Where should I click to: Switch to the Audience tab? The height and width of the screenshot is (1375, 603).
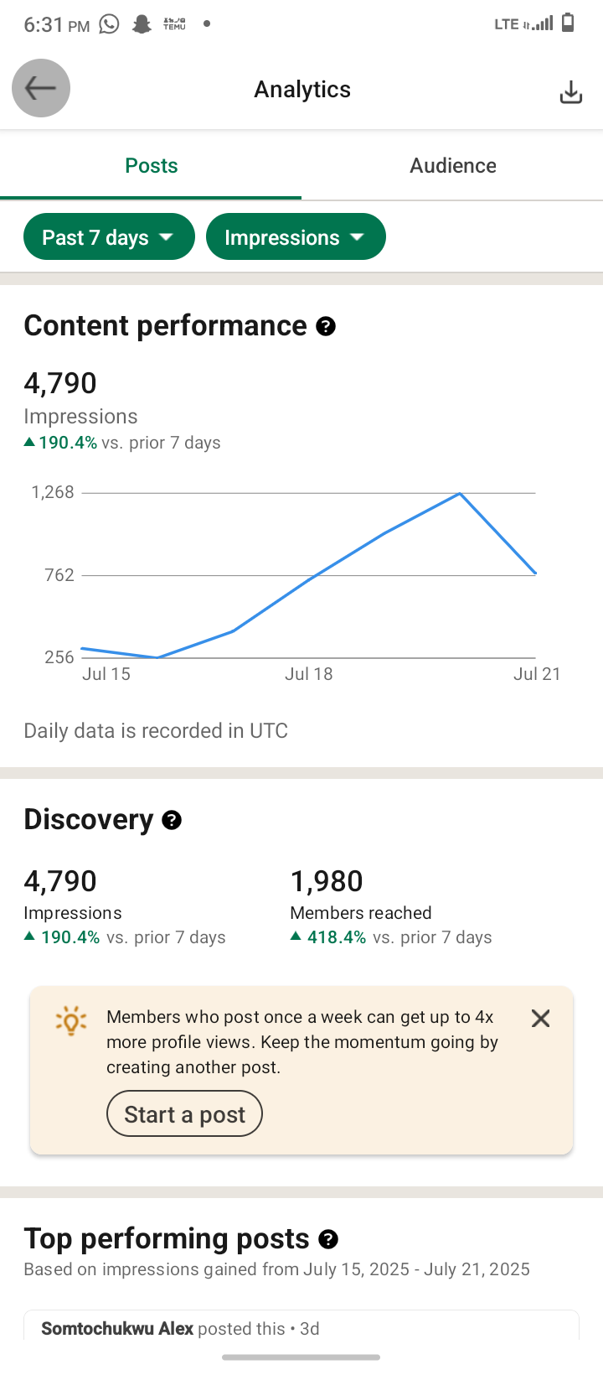(x=452, y=165)
